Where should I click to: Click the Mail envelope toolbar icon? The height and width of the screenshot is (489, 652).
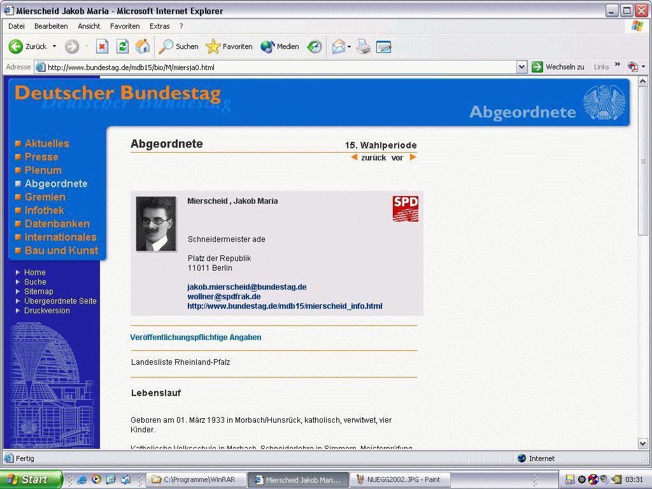click(x=338, y=46)
